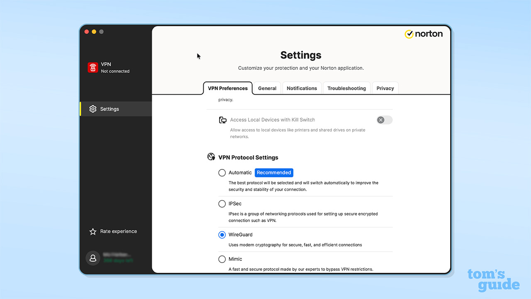This screenshot has height=299, width=531.
Task: Select the Automatic protocol option
Action: [x=222, y=172]
